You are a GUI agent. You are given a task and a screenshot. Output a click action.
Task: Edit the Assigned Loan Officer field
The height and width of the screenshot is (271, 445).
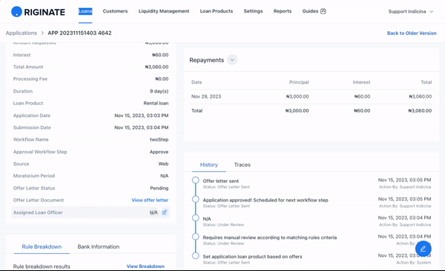point(165,213)
